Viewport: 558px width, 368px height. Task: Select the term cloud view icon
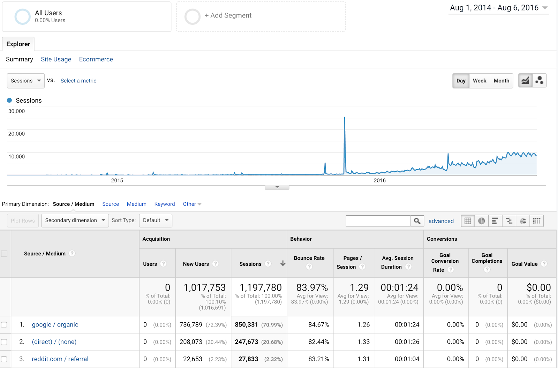[x=523, y=221]
